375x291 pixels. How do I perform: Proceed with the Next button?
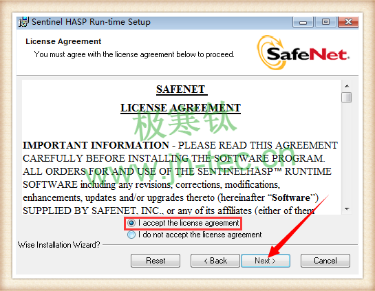pos(266,261)
